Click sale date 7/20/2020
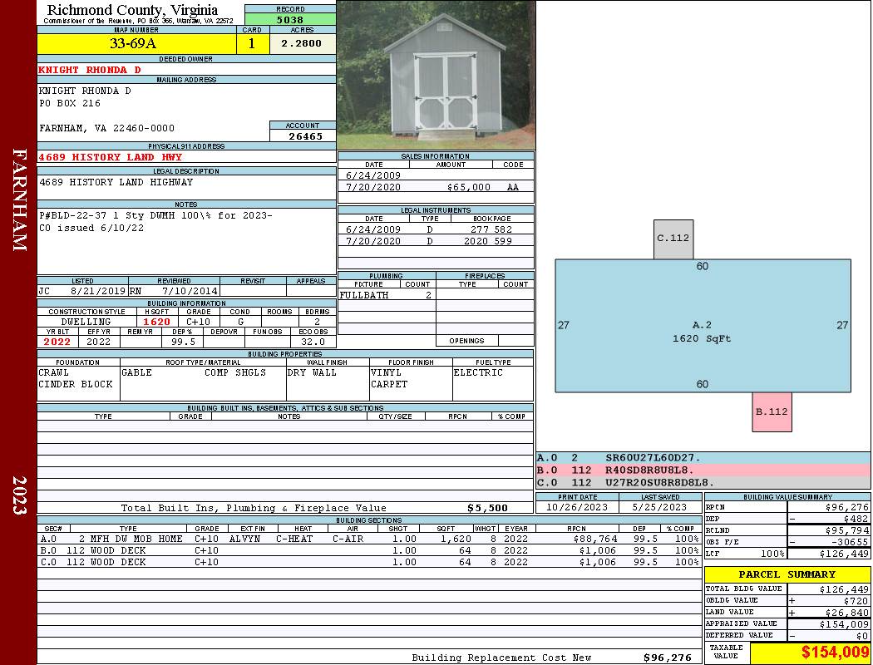The height and width of the screenshot is (665, 873). click(x=373, y=187)
